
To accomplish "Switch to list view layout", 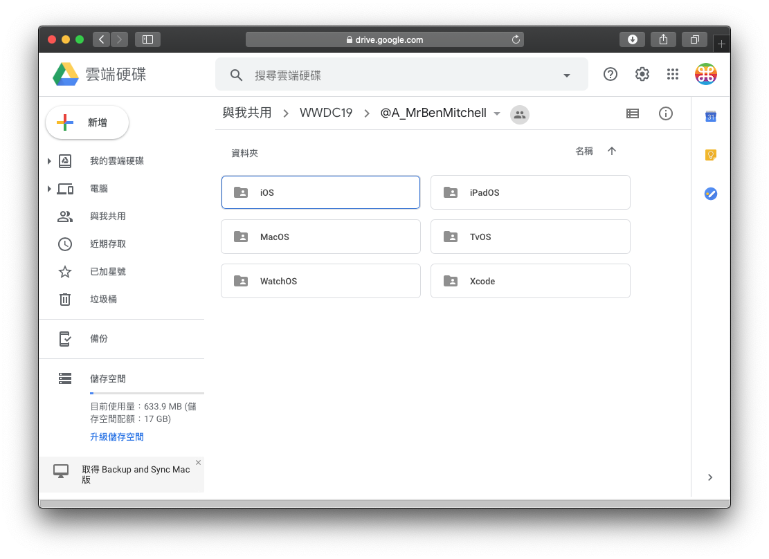I will coord(633,113).
